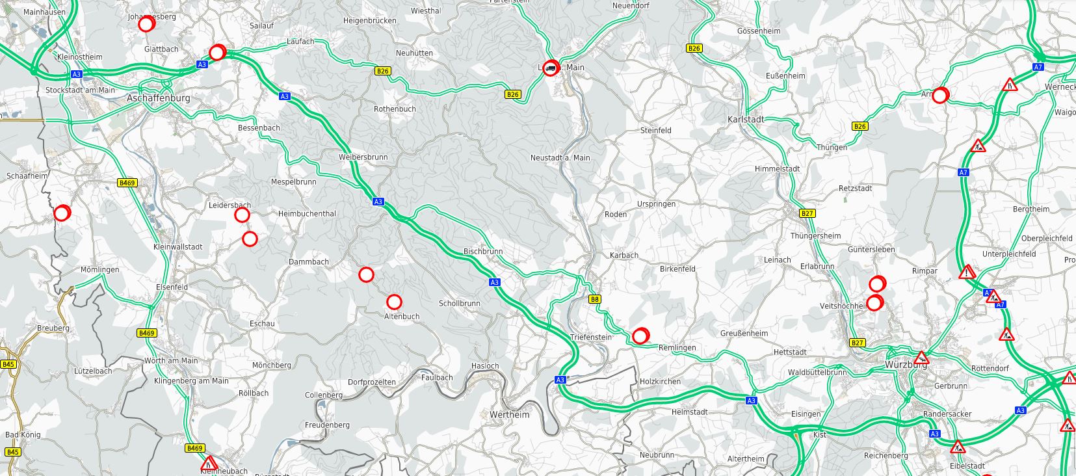Open the roadworks sign at Würzburg center
The height and width of the screenshot is (476, 1076).
(x=921, y=358)
